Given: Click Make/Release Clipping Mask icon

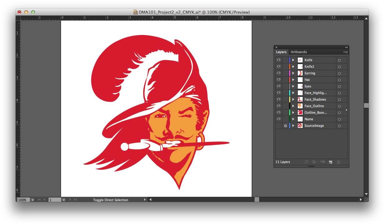Looking at the screenshot, I should pyautogui.click(x=314, y=162).
